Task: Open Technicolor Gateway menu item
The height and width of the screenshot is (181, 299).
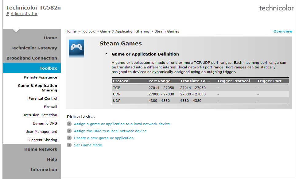Action: [x=34, y=48]
